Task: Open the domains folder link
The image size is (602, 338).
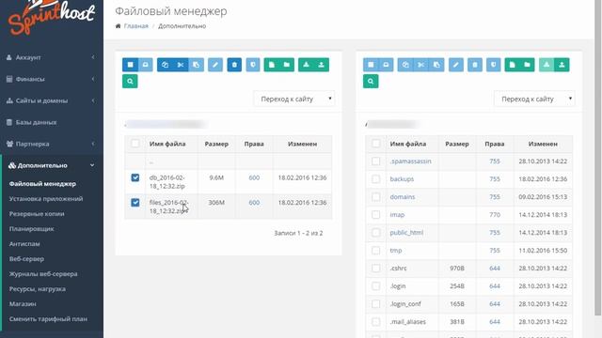Action: [x=403, y=197]
